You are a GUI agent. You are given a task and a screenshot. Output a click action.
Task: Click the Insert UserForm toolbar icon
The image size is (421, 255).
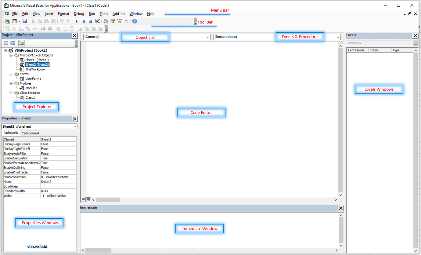tap(14, 21)
